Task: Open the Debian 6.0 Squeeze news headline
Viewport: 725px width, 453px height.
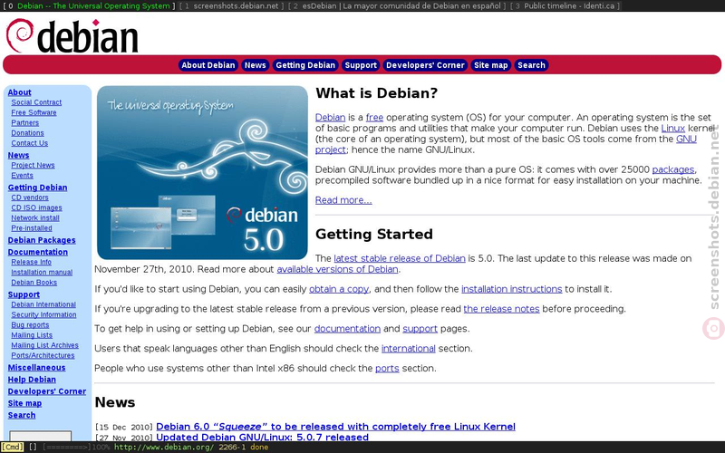Action: (335, 427)
